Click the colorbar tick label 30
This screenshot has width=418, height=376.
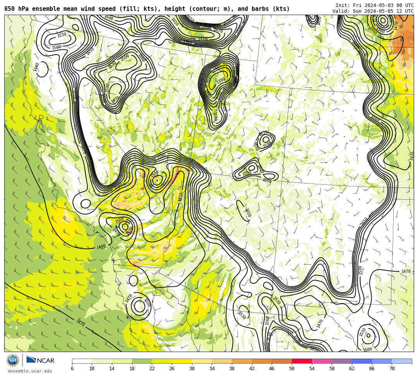(192, 369)
